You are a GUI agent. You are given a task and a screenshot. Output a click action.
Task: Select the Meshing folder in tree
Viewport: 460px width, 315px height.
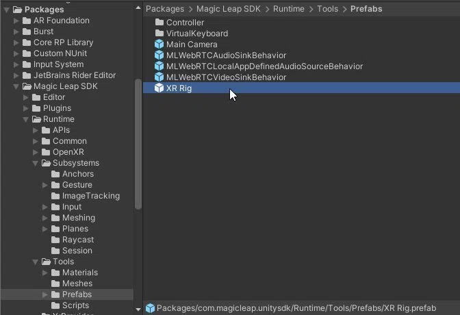click(x=79, y=218)
